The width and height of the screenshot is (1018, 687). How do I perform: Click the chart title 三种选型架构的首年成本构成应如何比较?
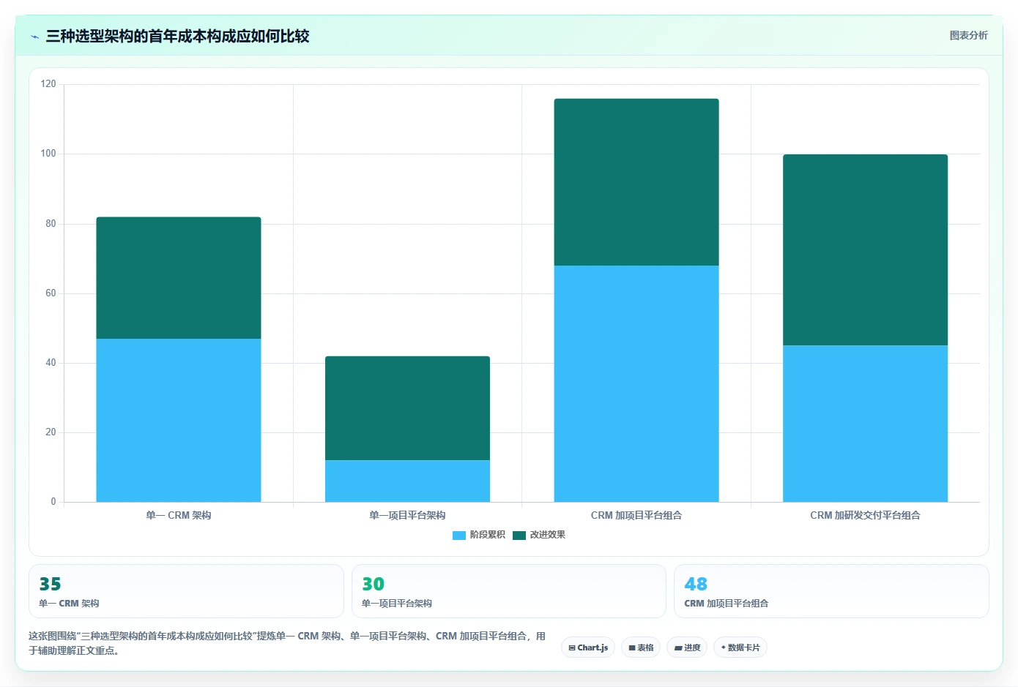click(177, 37)
